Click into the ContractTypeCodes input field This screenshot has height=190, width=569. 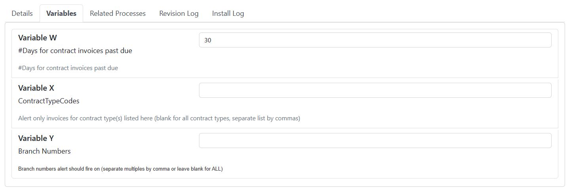click(375, 90)
